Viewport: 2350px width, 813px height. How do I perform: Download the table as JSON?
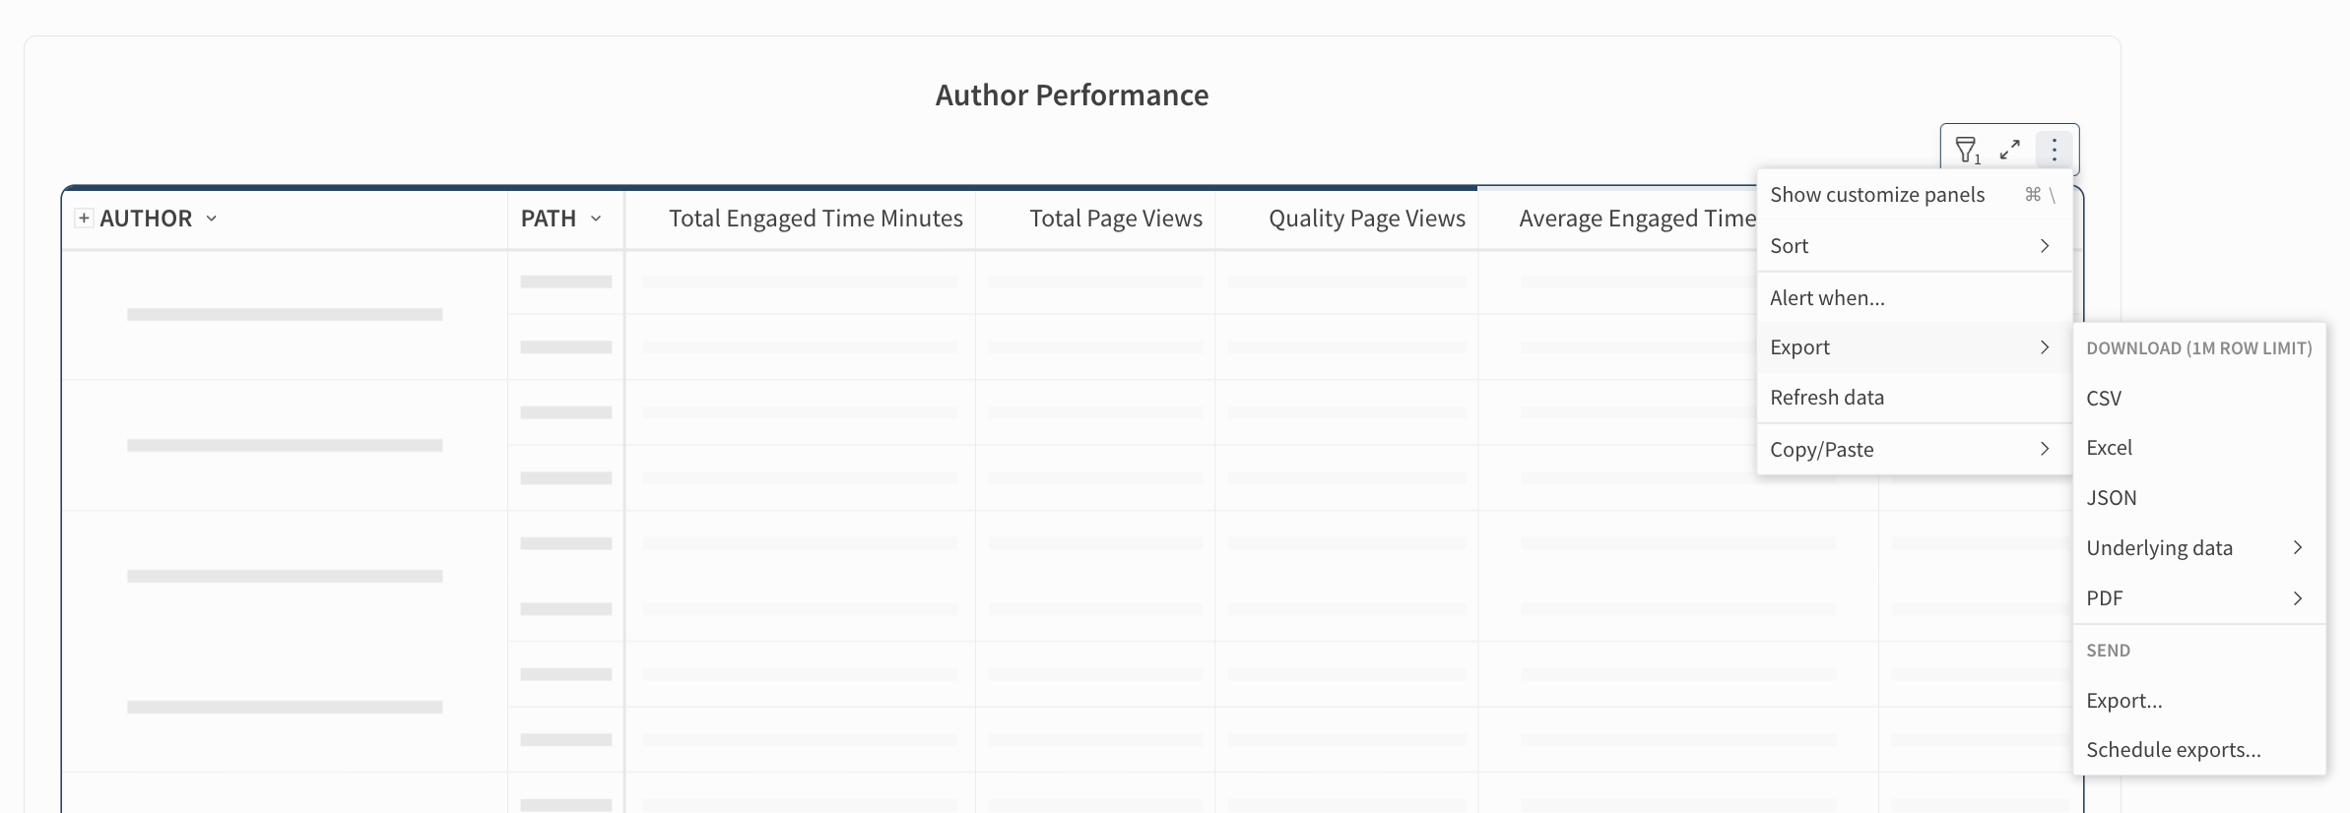pos(2112,498)
